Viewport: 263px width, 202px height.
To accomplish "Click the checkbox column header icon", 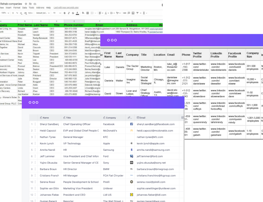I will [x=182, y=117].
